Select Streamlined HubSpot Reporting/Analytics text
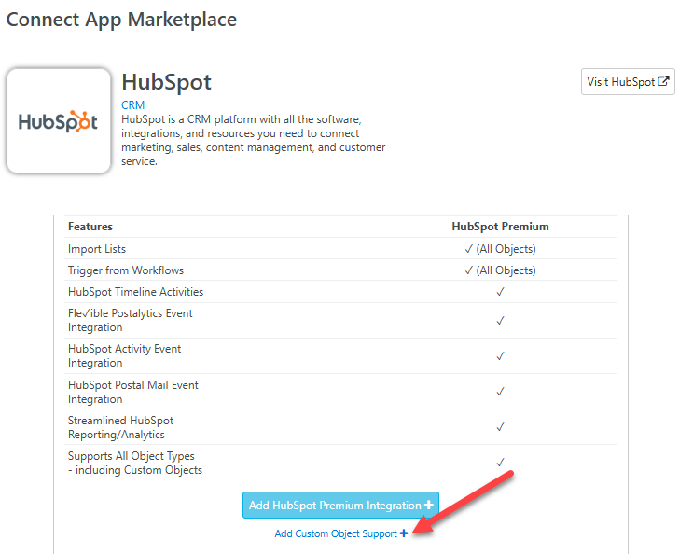This screenshot has width=679, height=554. (x=121, y=427)
